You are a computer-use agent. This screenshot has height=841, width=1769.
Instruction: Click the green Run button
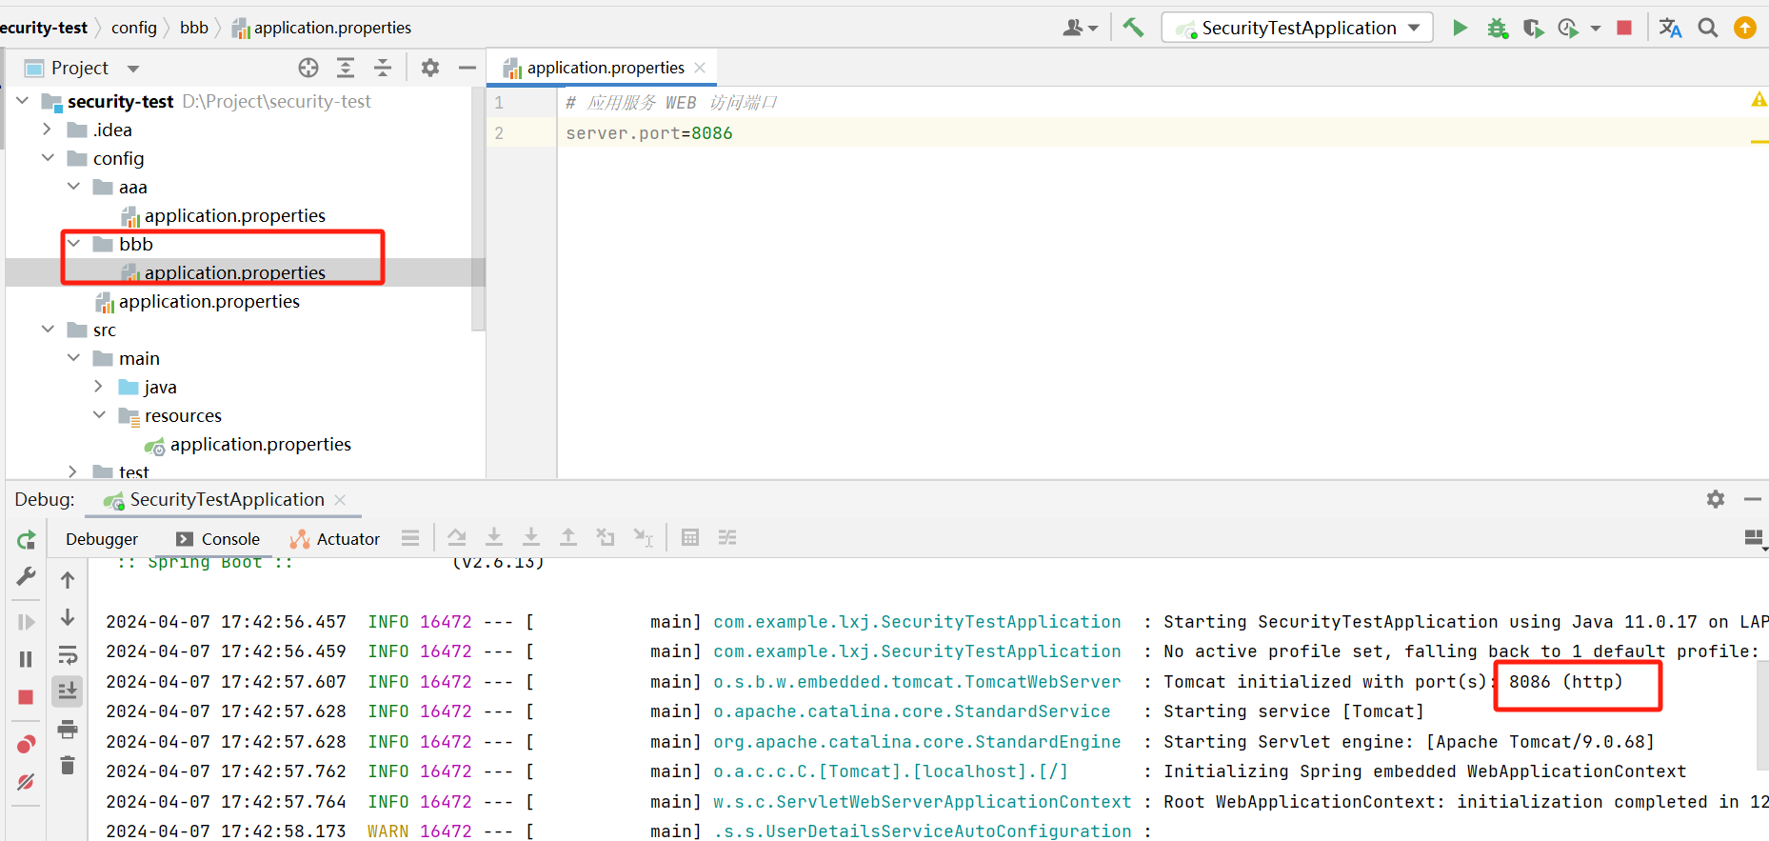(x=1460, y=28)
